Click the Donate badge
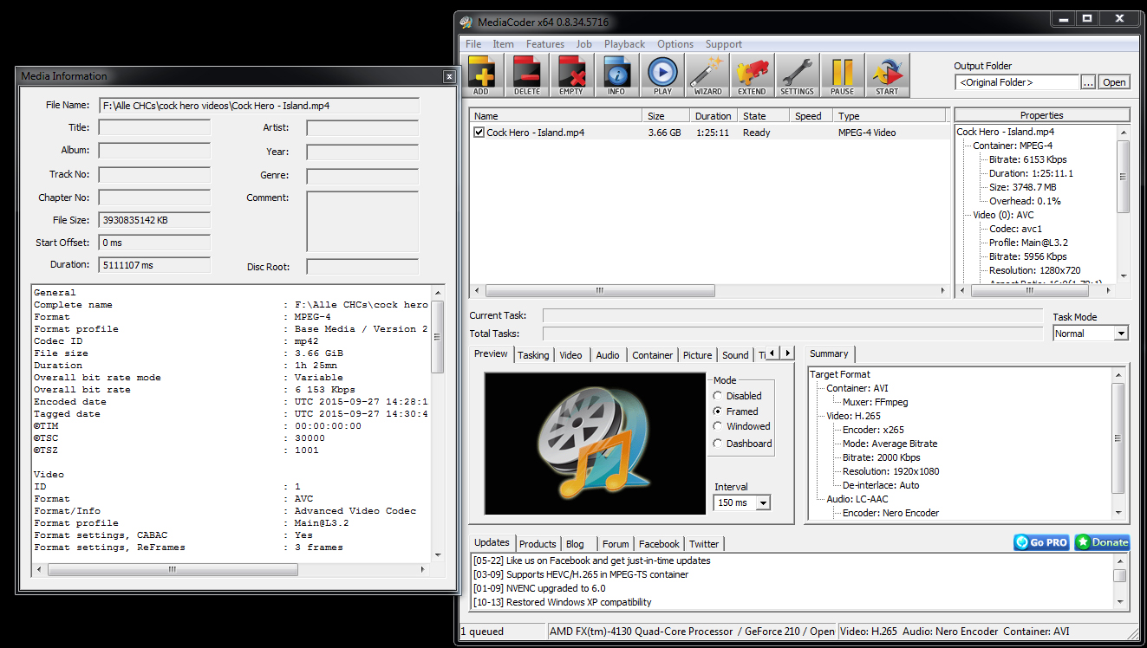Viewport: 1147px width, 648px height. 1102,542
